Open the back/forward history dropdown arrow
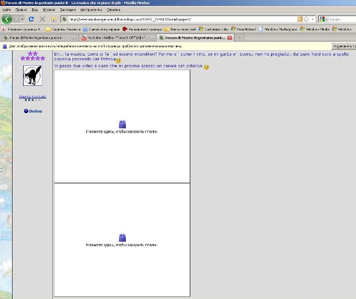 point(21,19)
